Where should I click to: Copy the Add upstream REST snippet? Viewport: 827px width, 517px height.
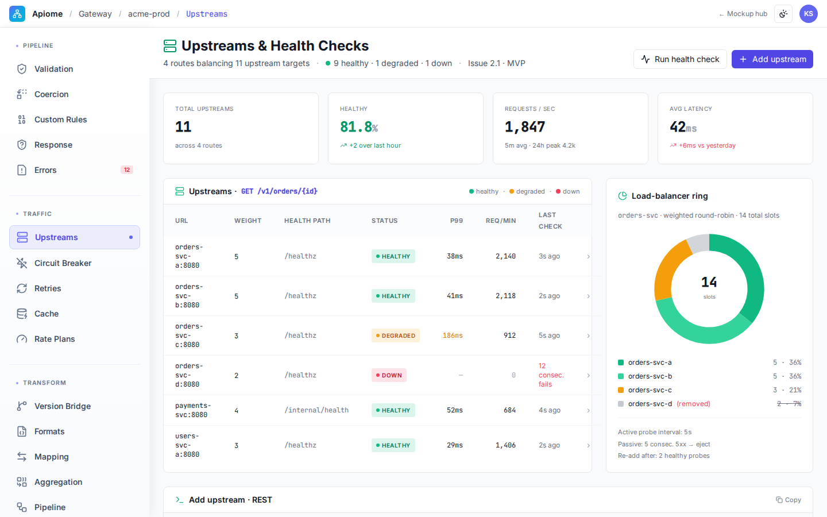789,500
